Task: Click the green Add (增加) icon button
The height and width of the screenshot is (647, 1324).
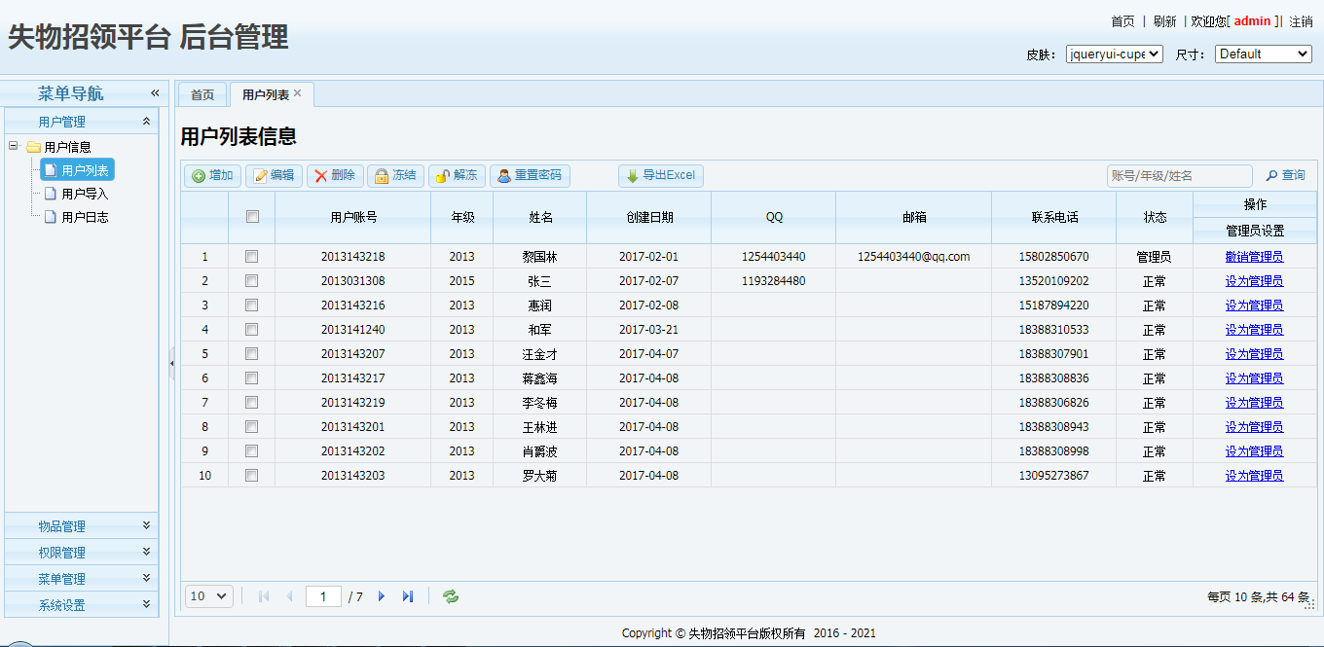Action: coord(199,176)
